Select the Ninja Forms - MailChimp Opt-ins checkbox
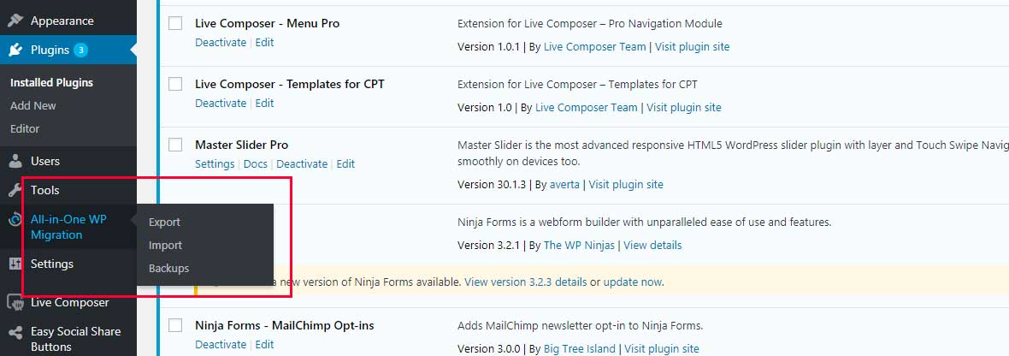 click(x=175, y=325)
